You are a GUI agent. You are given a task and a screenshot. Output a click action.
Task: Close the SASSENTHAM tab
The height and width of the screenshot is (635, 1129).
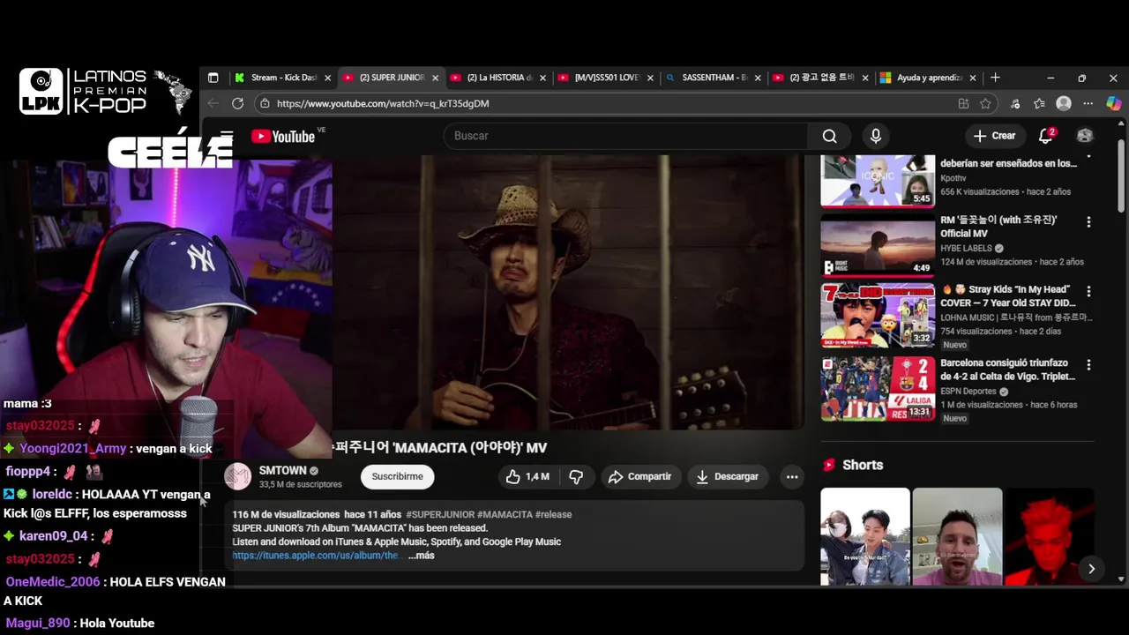point(758,78)
